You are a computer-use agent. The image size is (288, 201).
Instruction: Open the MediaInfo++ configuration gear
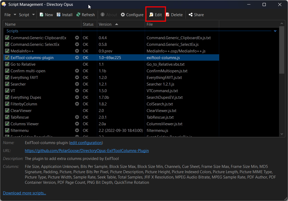pos(77,51)
